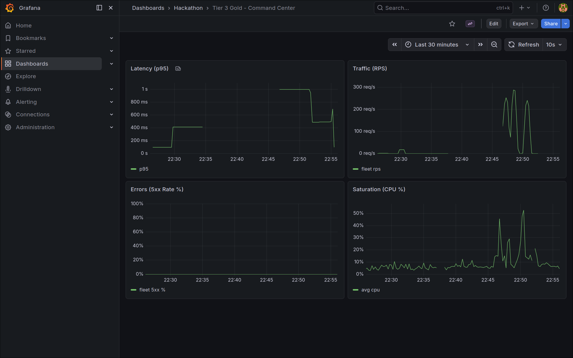Screen dimensions: 573x358
Task: Toggle p95 series in Latency legend
Action: pyautogui.click(x=144, y=169)
